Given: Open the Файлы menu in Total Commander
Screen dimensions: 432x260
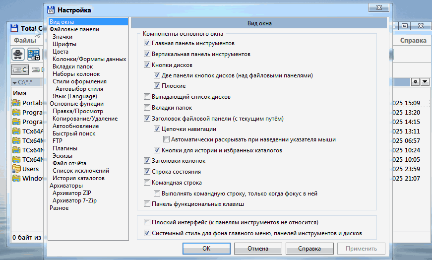Looking at the screenshot, I should coord(25,41).
